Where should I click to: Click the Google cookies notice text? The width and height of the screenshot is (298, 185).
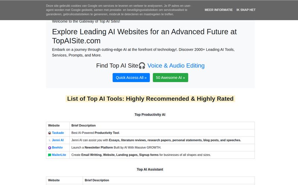[x=118, y=10]
